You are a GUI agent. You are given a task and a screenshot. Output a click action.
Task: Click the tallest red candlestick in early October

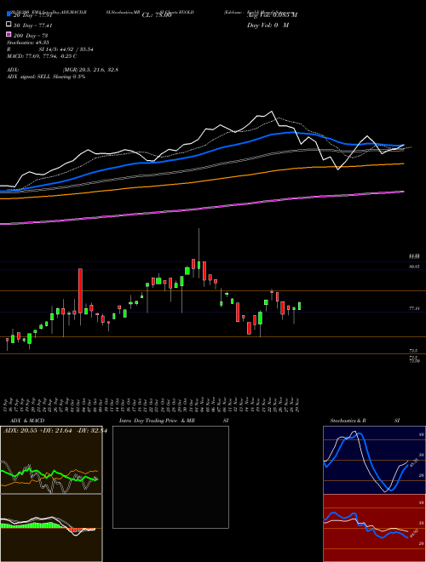pyautogui.click(x=80, y=291)
